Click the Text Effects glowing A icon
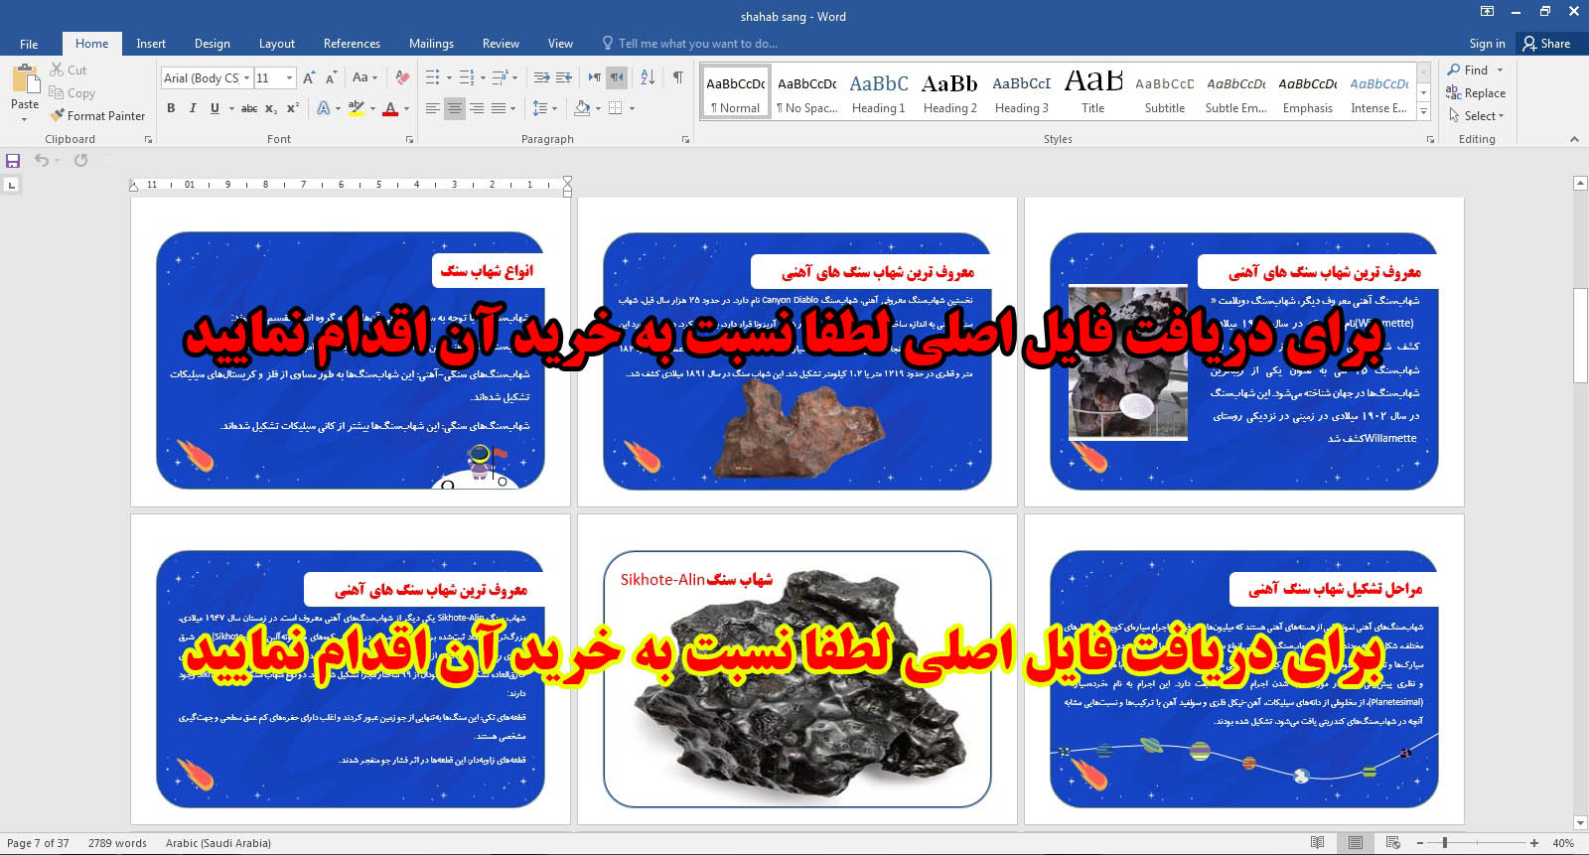This screenshot has width=1589, height=855. click(324, 108)
